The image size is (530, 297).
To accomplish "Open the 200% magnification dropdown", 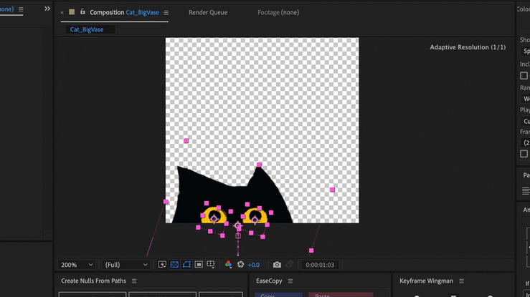I will click(x=77, y=265).
